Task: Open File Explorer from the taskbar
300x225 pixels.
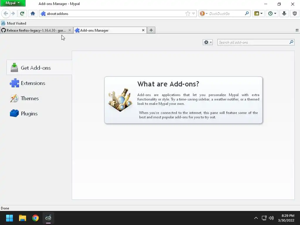Action: [22, 218]
